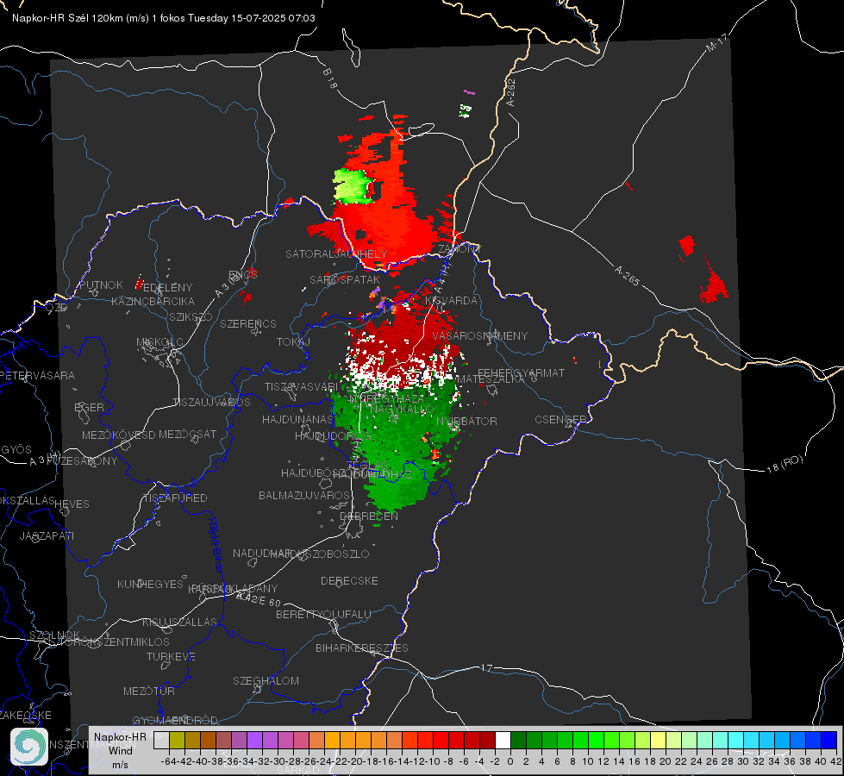The width and height of the screenshot is (844, 776).
Task: Click the 18 (RO) road label
Action: click(x=785, y=464)
